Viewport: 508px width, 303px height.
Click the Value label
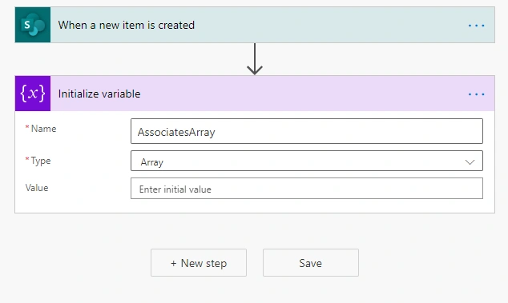click(37, 188)
